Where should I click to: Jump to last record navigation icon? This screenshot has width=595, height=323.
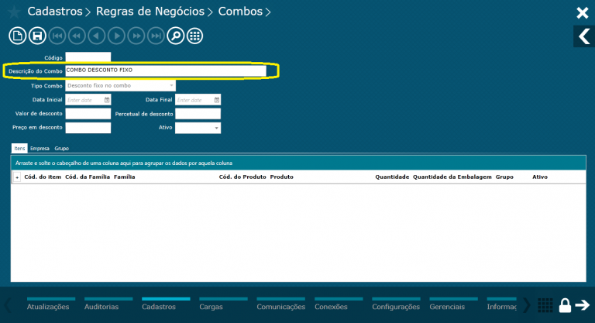156,36
